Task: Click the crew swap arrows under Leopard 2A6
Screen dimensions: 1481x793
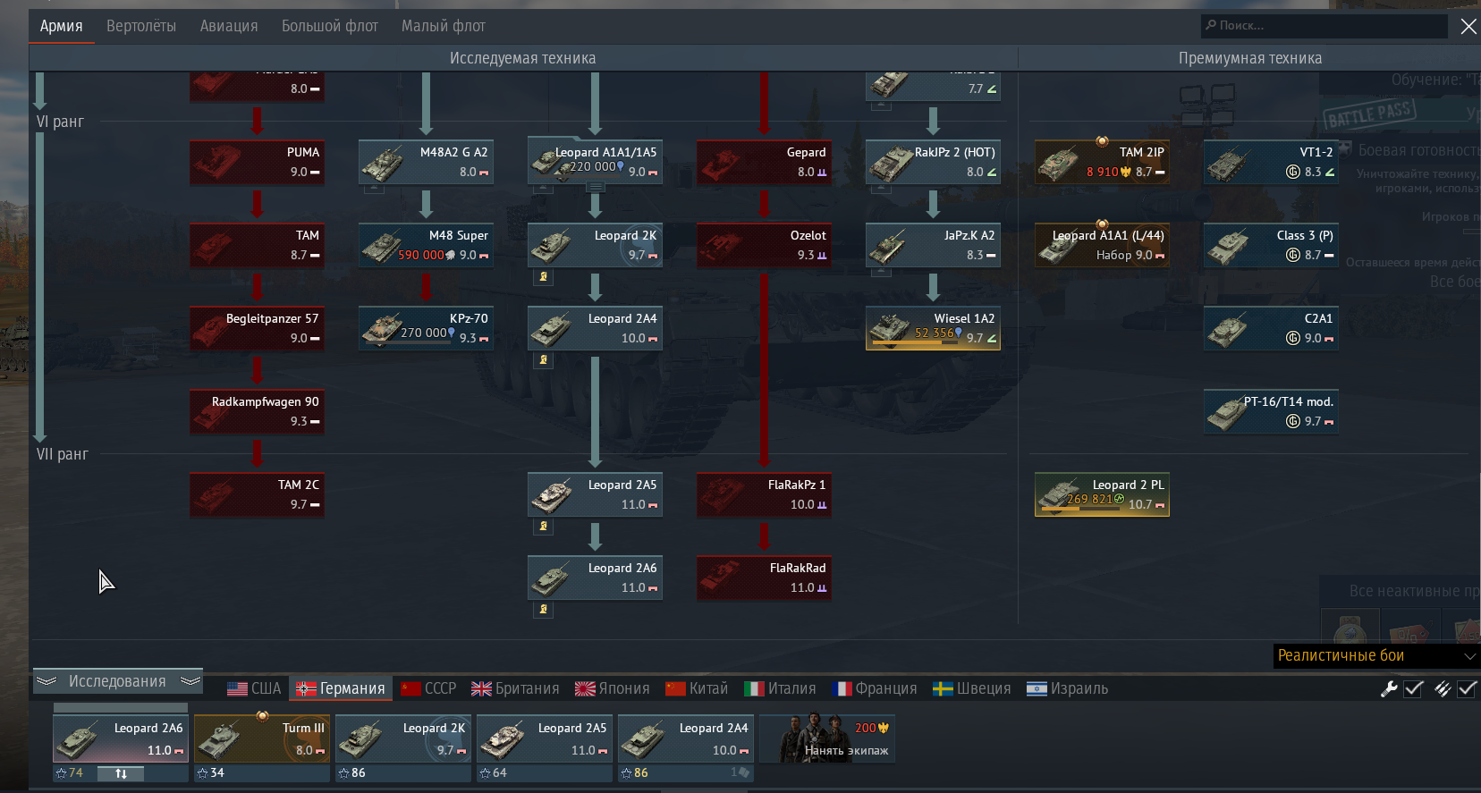Action: (x=121, y=773)
